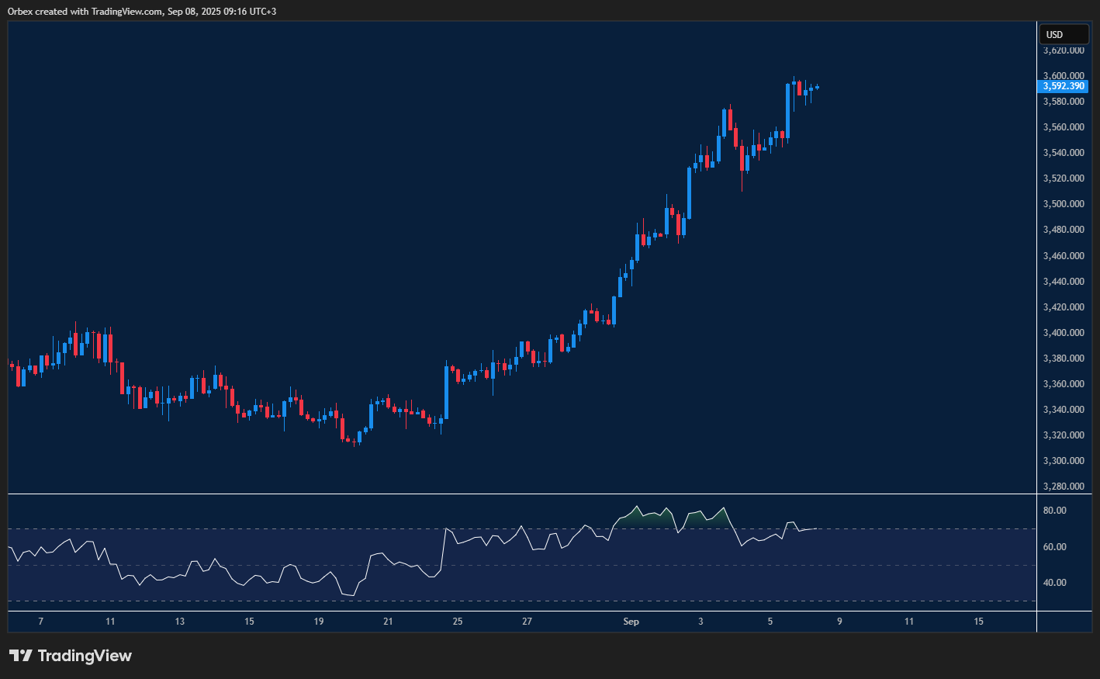Click the 3,500.000 price axis label
This screenshot has height=679, width=1100.
click(x=1064, y=204)
